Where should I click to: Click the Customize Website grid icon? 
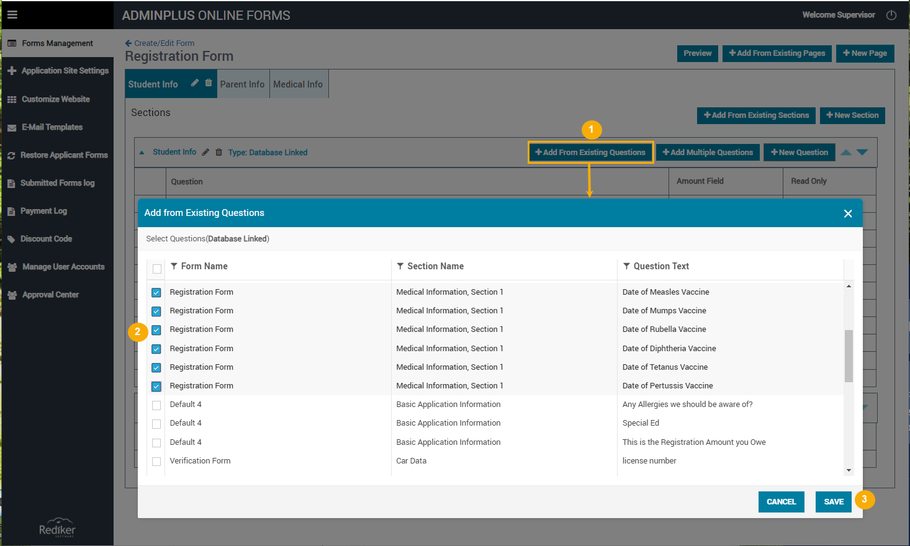click(x=12, y=99)
